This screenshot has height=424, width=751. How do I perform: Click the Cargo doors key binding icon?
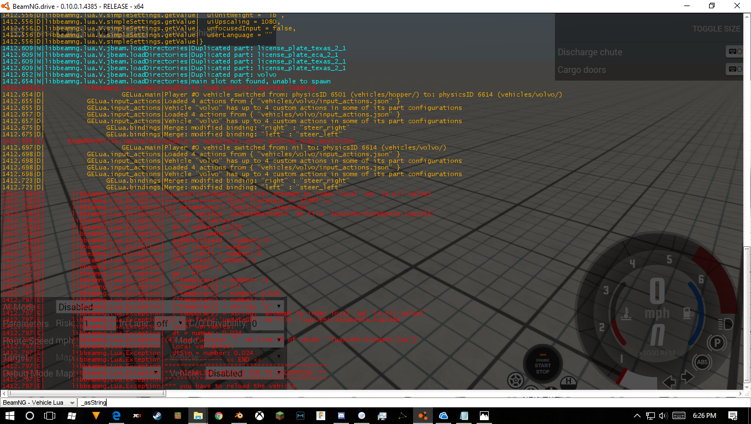coord(736,70)
